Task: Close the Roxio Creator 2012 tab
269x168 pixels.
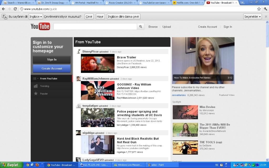Action: pos(134,3)
